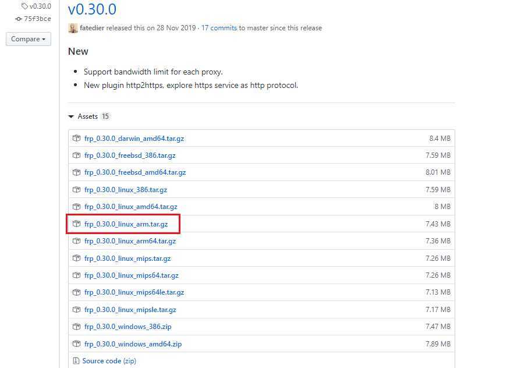
Task: Click the 7.43 MB size value
Action: point(438,224)
